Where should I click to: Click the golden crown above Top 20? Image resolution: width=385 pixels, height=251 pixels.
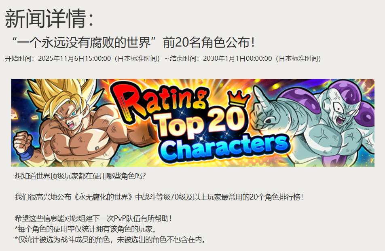click(x=239, y=98)
